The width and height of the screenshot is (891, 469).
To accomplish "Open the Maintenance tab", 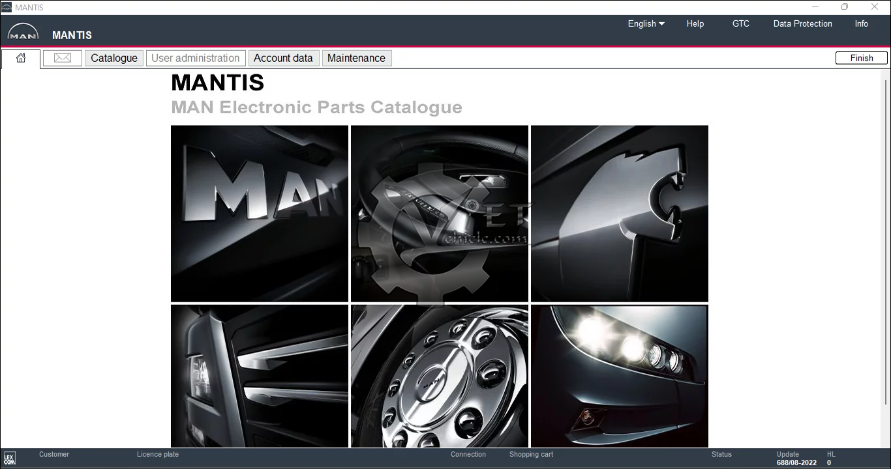I will point(356,58).
